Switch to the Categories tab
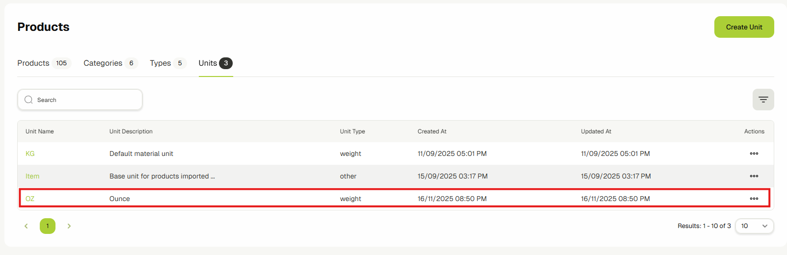The width and height of the screenshot is (787, 255). tap(103, 63)
